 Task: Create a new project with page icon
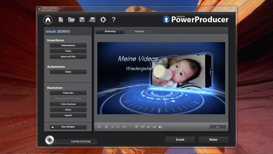pos(61,20)
